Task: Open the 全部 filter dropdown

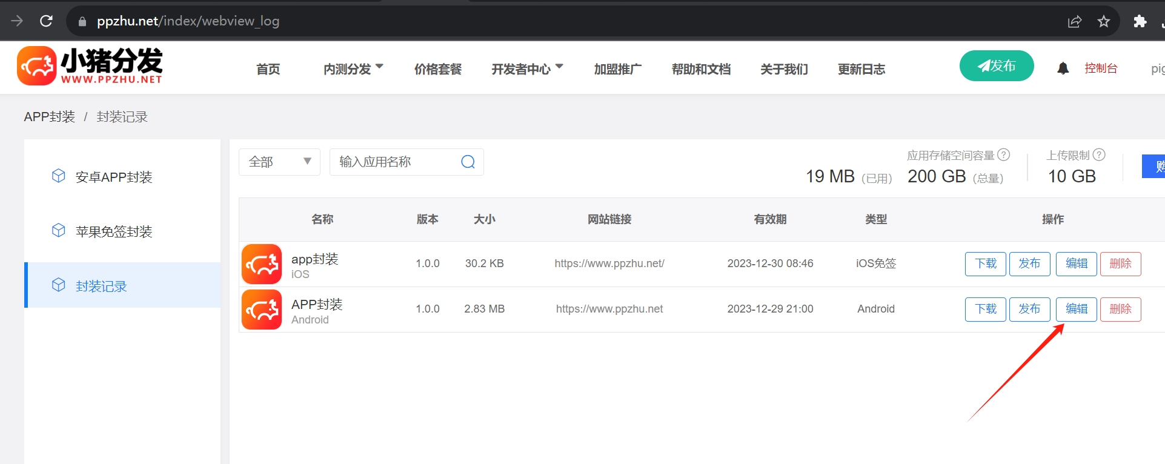Action: click(x=279, y=162)
